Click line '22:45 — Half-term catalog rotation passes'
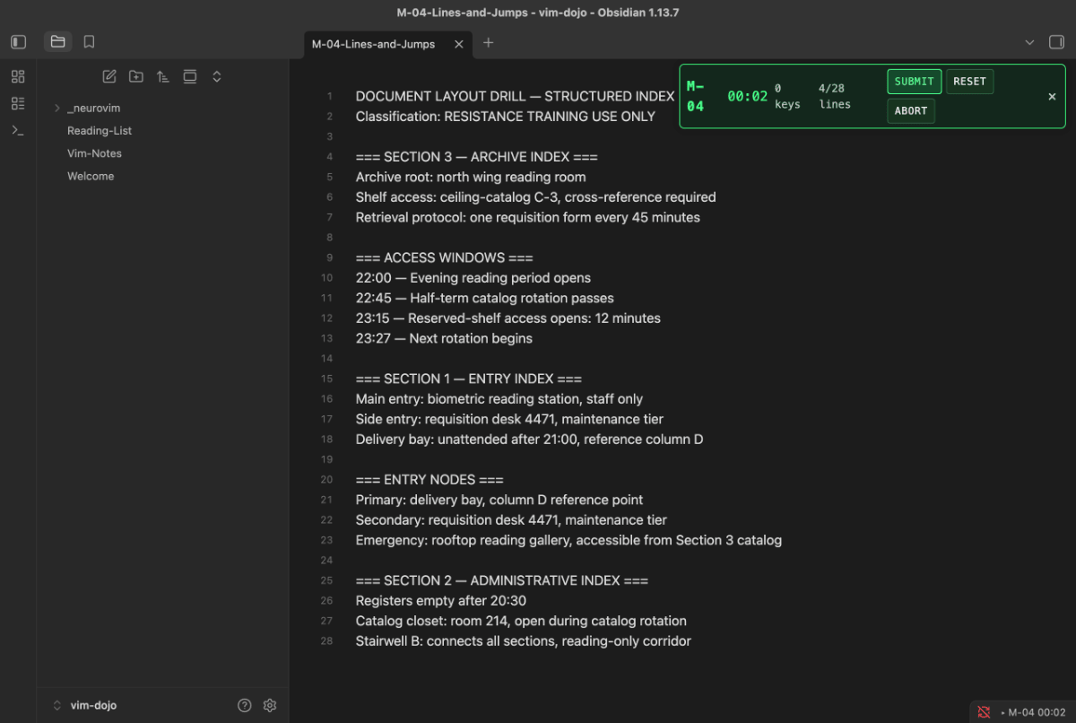 (485, 298)
